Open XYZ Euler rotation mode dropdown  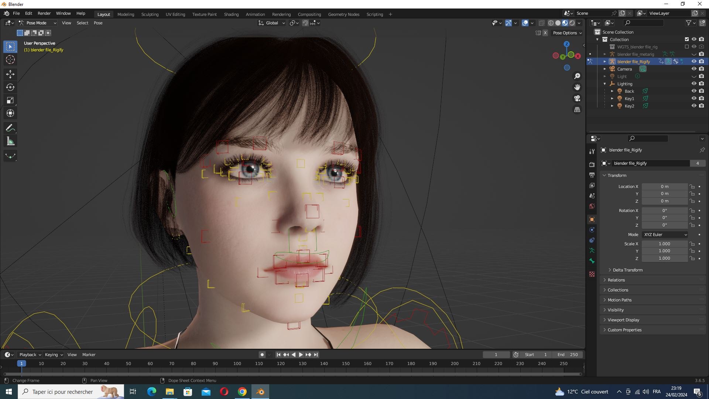(x=665, y=235)
